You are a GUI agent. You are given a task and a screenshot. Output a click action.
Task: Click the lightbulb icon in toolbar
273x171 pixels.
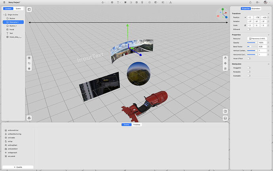click(x=142, y=2)
